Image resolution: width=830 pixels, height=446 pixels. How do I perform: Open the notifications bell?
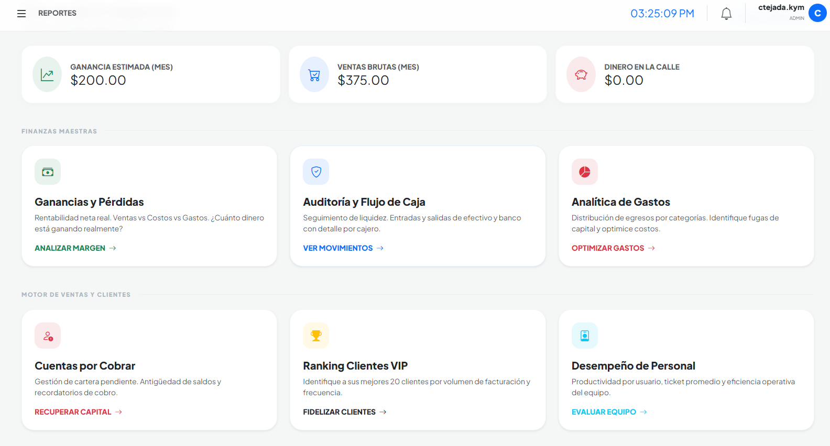pyautogui.click(x=726, y=13)
